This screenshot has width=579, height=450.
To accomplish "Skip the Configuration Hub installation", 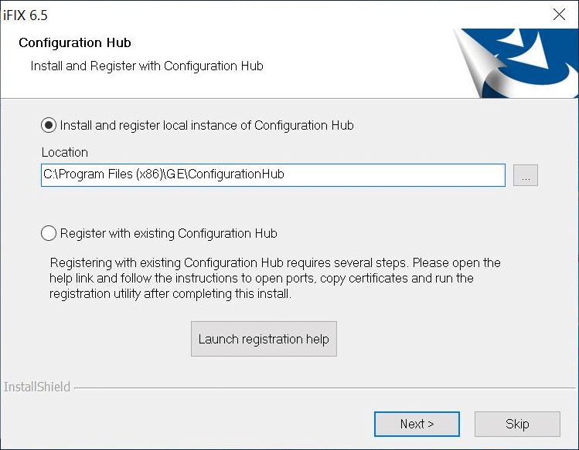I will point(517,425).
